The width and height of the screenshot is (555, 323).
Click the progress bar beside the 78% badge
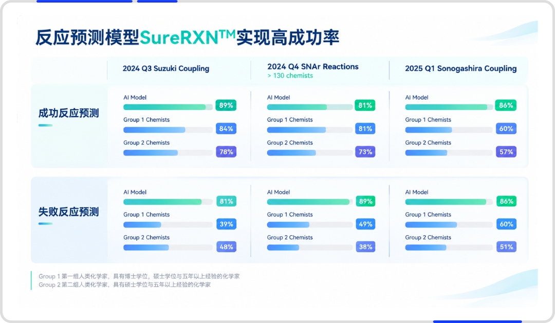tap(168, 153)
